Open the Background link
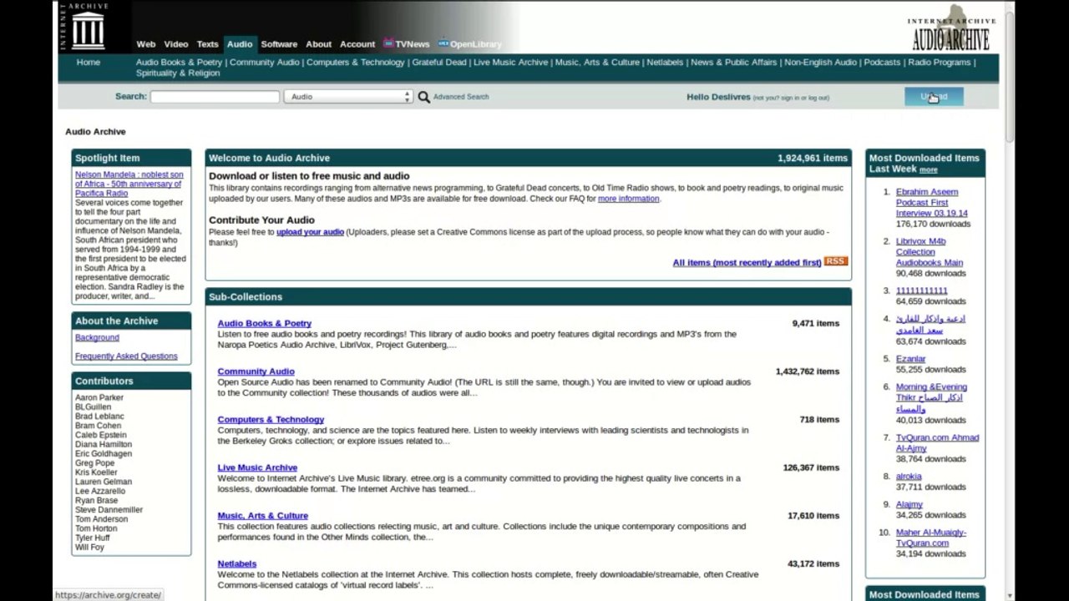The image size is (1069, 601). 97,338
